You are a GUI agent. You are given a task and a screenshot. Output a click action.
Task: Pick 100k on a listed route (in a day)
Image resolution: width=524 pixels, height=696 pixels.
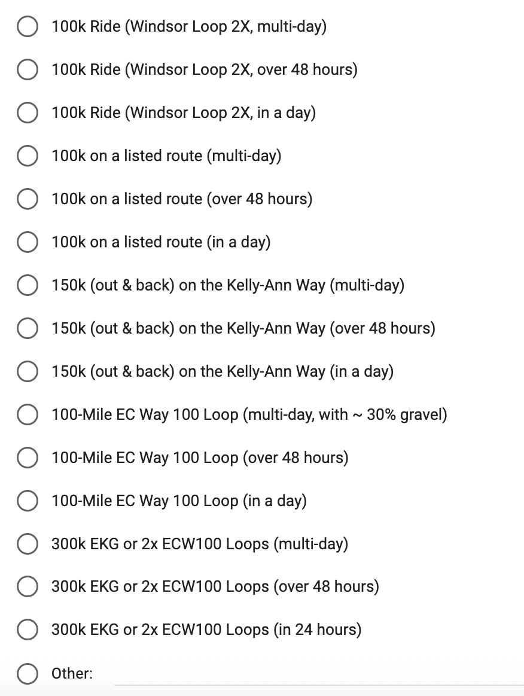click(27, 242)
